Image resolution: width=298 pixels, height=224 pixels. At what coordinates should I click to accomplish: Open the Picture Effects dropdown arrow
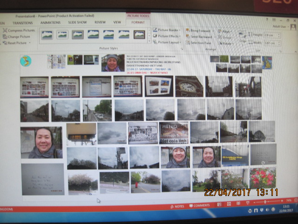(180, 36)
